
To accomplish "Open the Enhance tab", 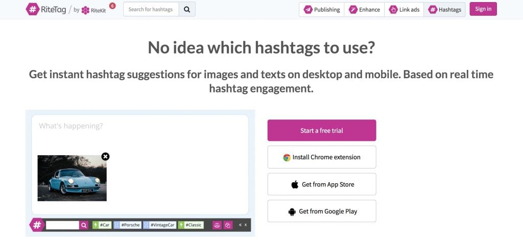I will coord(364,10).
